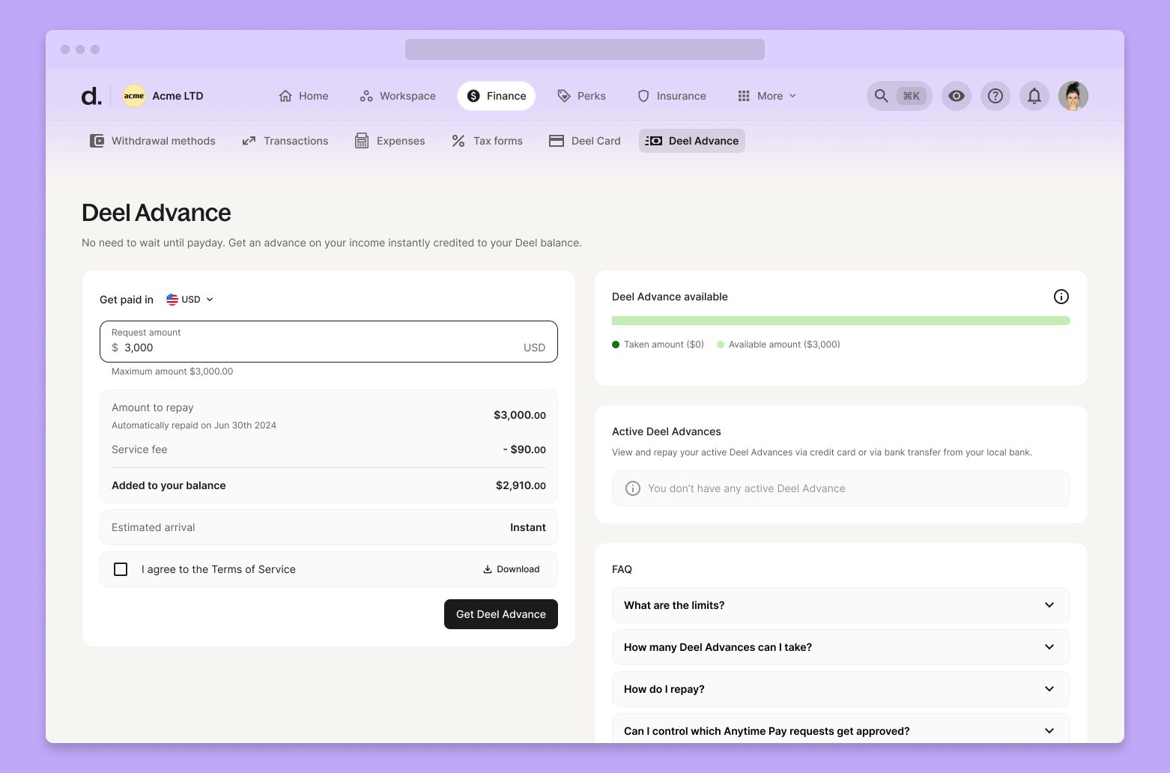
Task: Expand the More navigation menu
Action: pyautogui.click(x=767, y=96)
